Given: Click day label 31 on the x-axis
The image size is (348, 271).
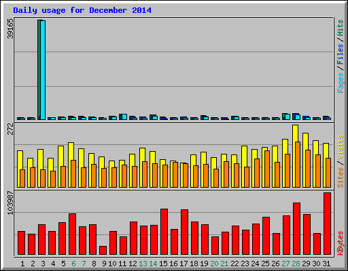Looking at the screenshot, I should [326, 264].
